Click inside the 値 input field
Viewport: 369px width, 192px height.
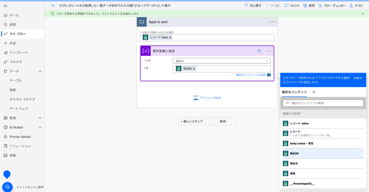222,69
